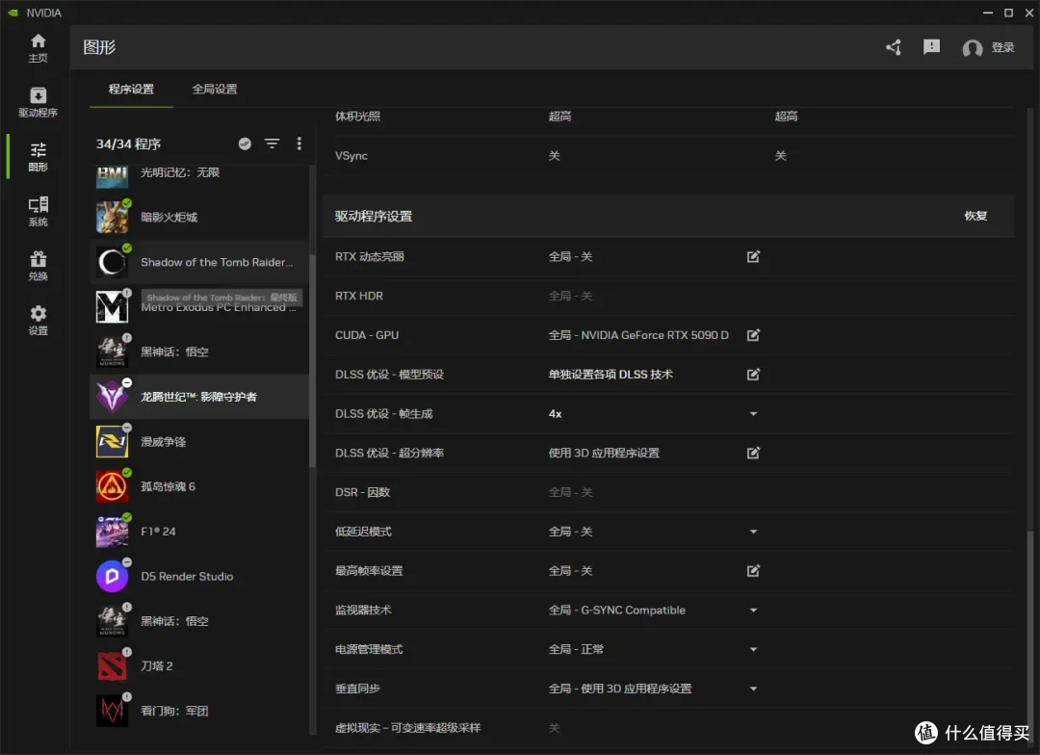Click the 体积光照 setting label
Image resolution: width=1040 pixels, height=755 pixels.
click(x=357, y=117)
